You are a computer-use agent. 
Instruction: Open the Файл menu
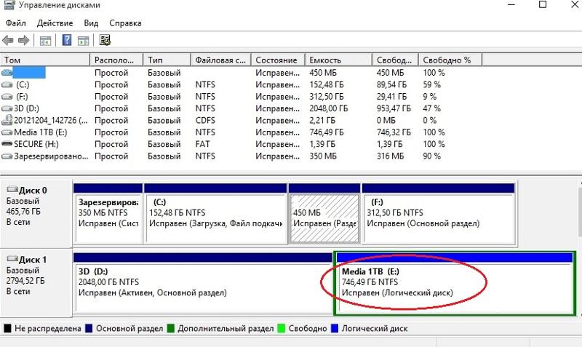click(x=15, y=23)
